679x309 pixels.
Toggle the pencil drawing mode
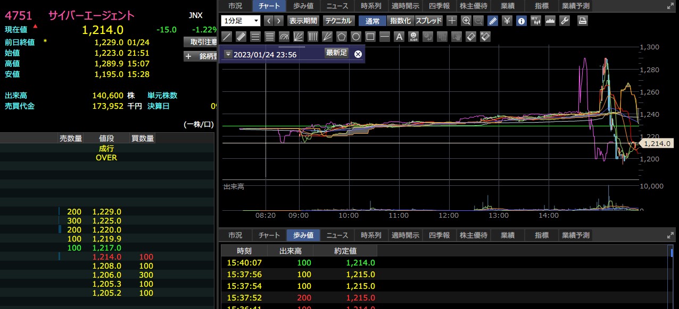click(493, 21)
